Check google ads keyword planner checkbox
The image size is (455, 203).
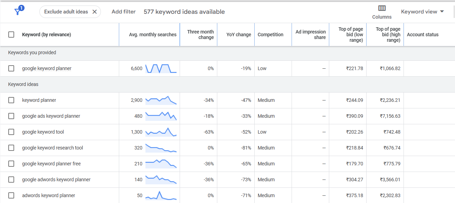11,116
